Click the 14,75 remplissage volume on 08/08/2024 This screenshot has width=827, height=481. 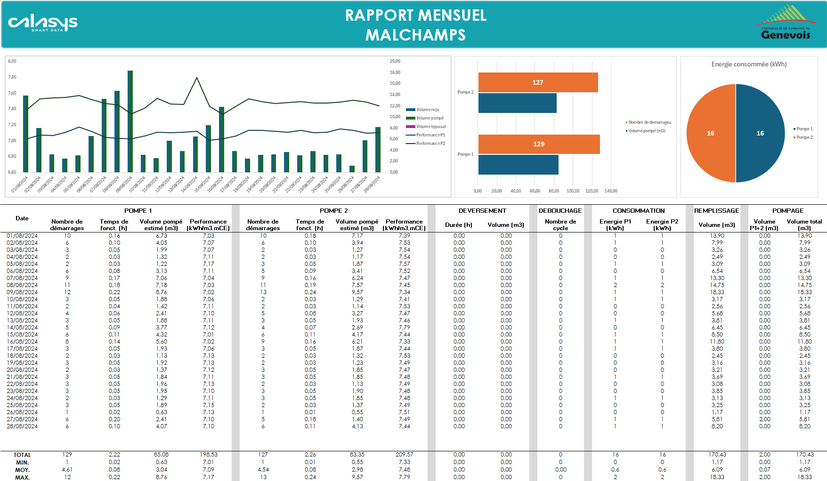717,285
